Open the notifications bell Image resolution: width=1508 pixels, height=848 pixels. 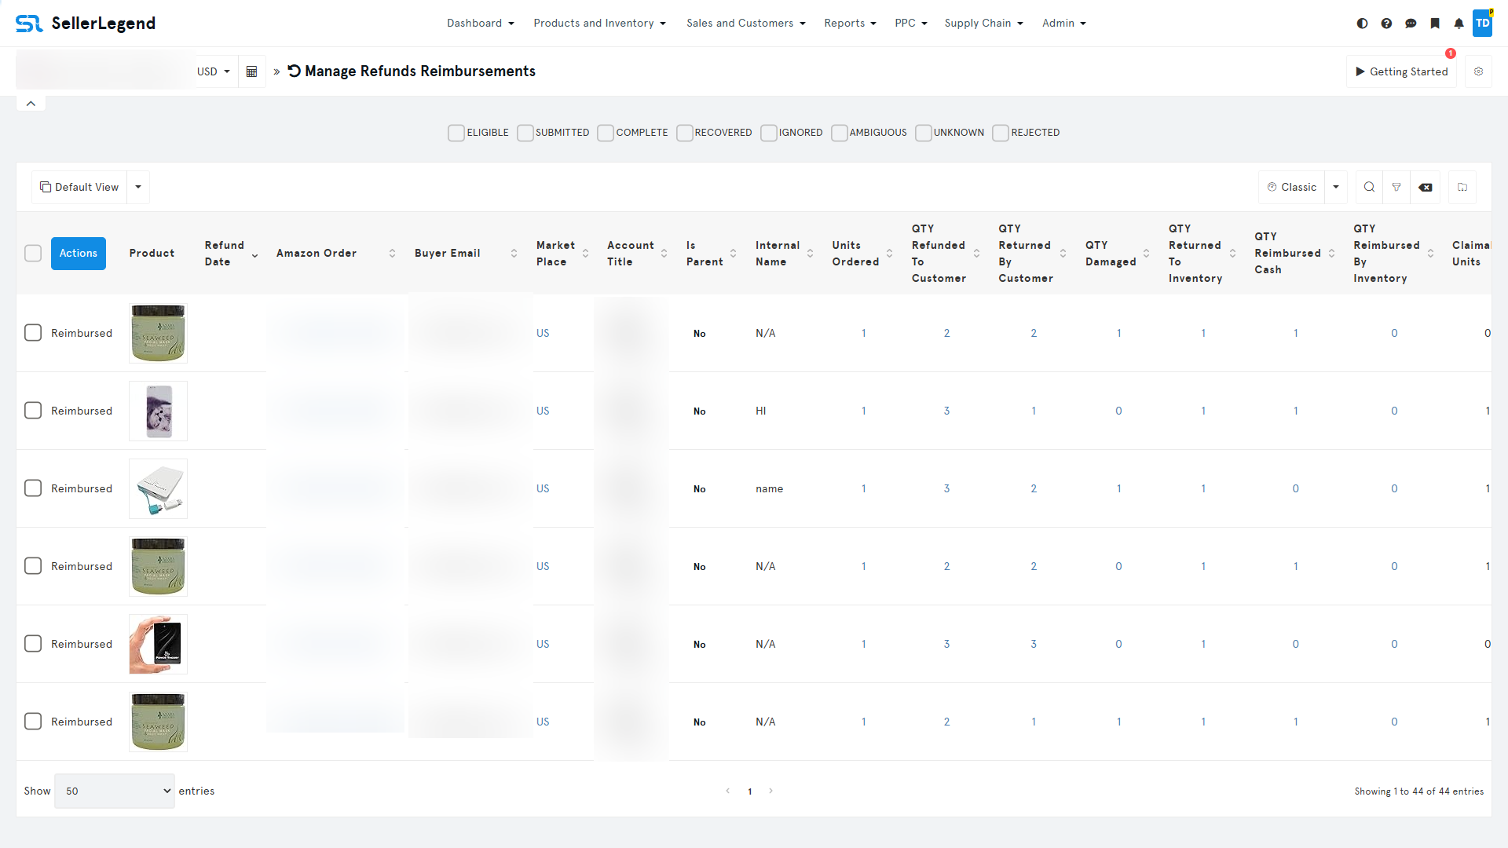click(1459, 24)
